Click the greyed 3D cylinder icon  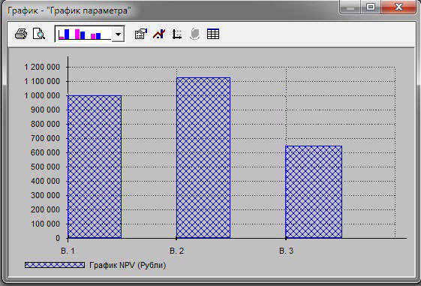[x=195, y=34]
